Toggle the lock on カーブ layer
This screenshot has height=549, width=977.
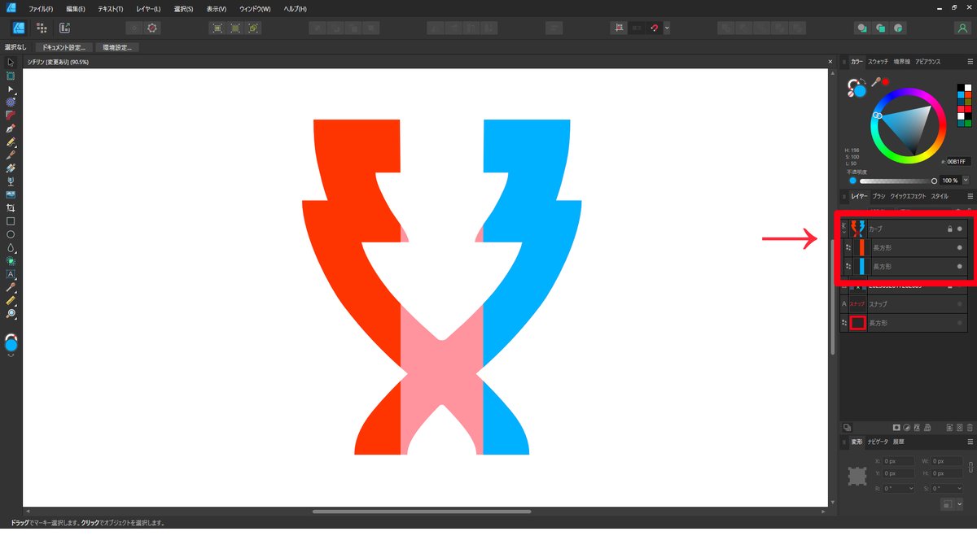[949, 229]
